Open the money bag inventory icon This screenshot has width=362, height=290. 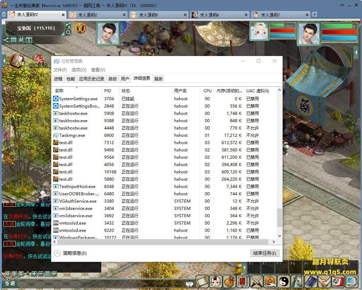[229, 281]
